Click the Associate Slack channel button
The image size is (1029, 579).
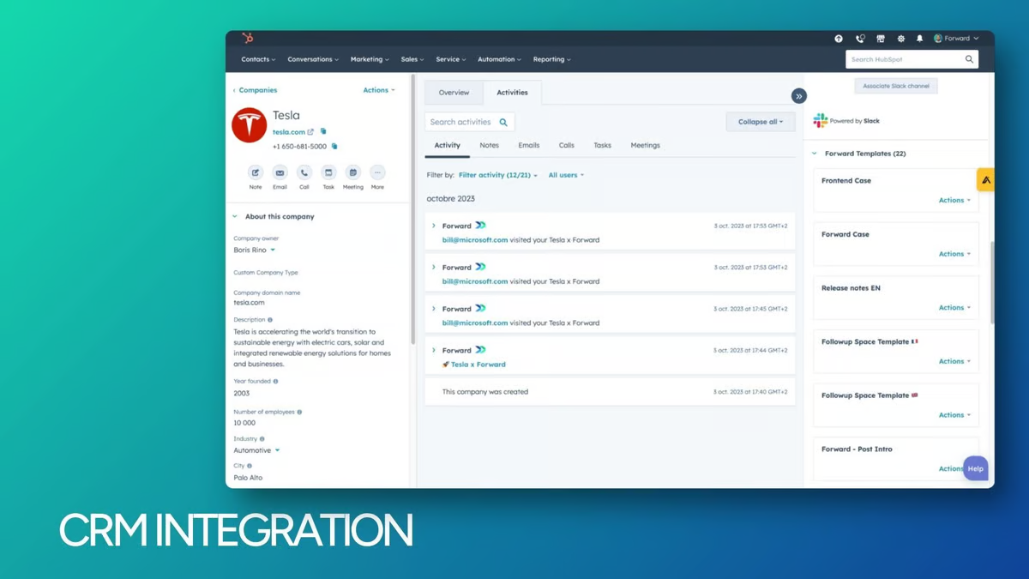(895, 86)
